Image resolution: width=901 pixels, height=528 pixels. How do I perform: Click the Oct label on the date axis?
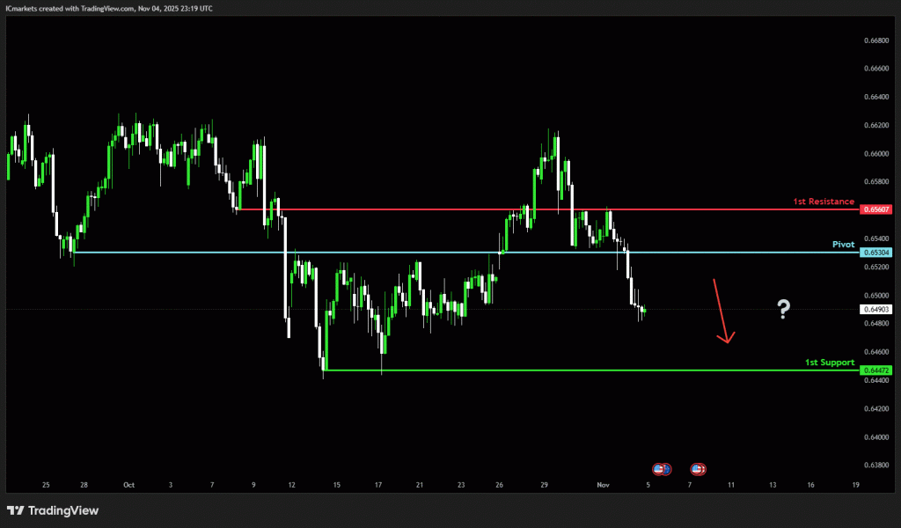tap(128, 485)
